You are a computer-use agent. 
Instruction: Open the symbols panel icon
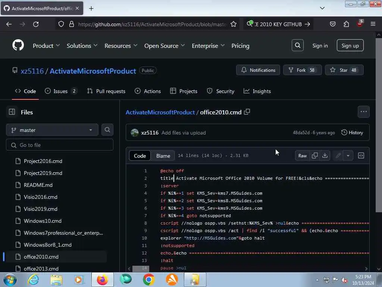pos(361,155)
